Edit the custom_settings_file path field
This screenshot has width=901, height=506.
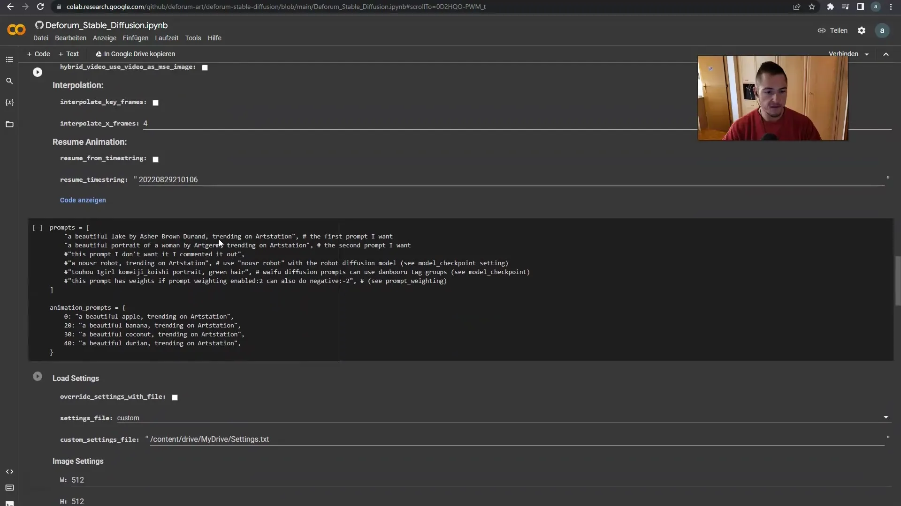pyautogui.click(x=516, y=439)
